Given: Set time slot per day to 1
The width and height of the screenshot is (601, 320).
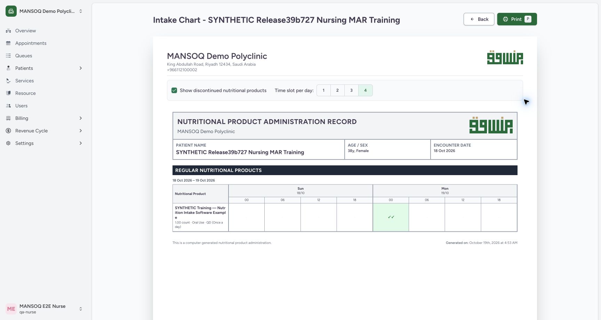Looking at the screenshot, I should 323,90.
